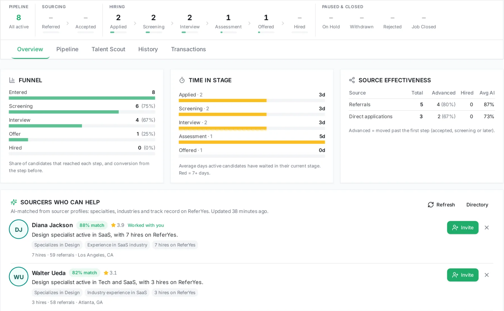
Task: Click the Experience in SaaS industry tag
Action: tap(117, 245)
